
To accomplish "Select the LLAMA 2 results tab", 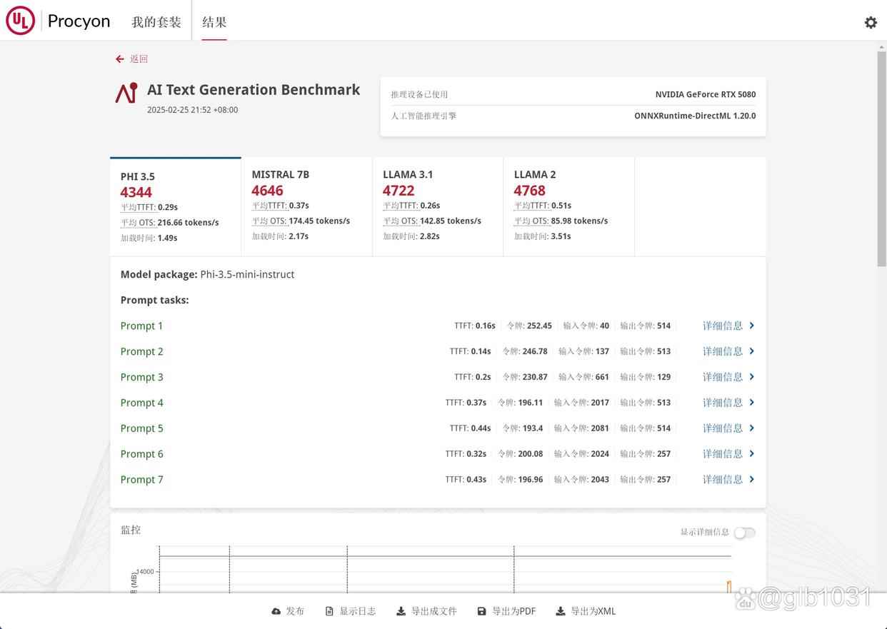I will pyautogui.click(x=568, y=206).
